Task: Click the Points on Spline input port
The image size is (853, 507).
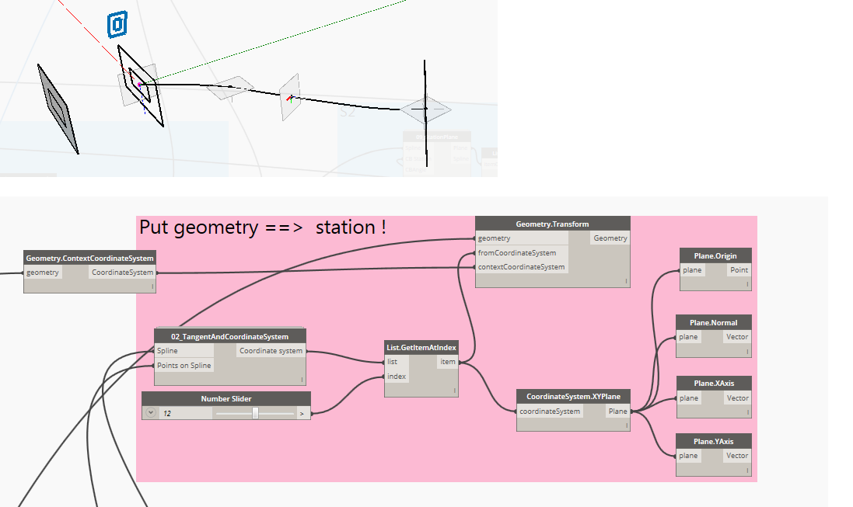Action: 184,365
